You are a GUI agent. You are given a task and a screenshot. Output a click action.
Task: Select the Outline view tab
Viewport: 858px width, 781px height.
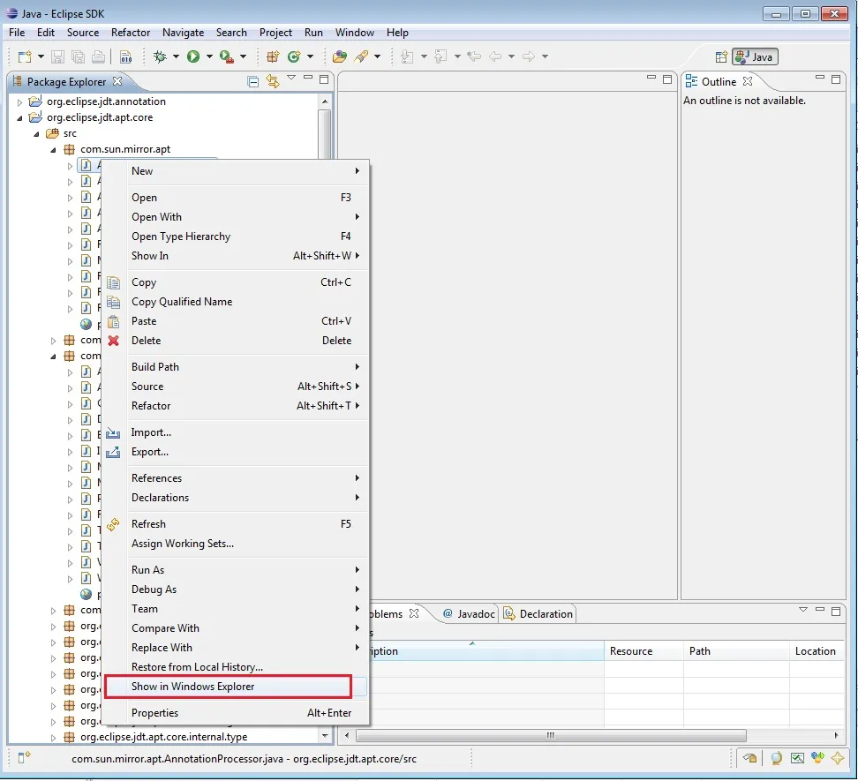(x=719, y=81)
